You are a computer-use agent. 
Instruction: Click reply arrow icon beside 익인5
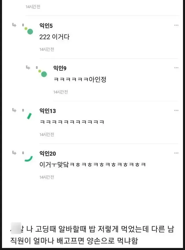pyautogui.click(x=14, y=25)
